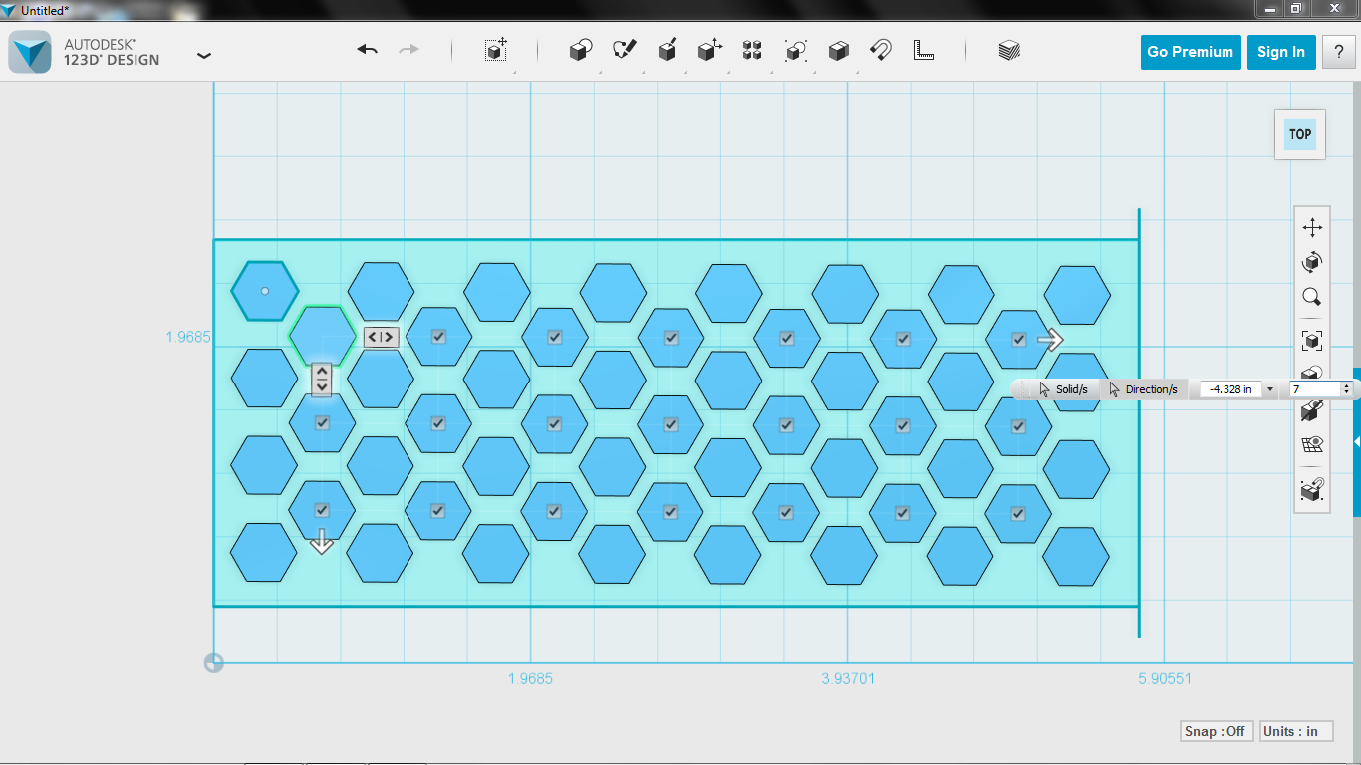
Task: Open the distance value dropdown arrow
Action: (1270, 389)
